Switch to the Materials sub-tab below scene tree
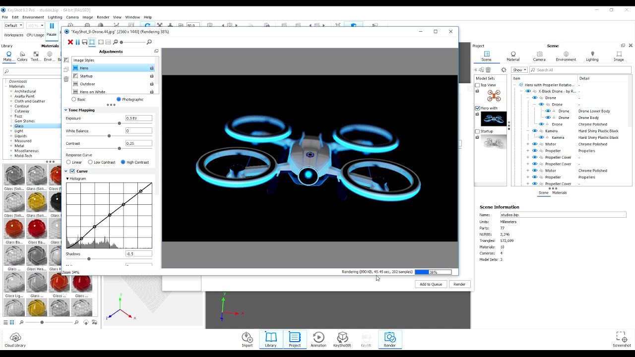The image size is (635, 357). coord(560,193)
